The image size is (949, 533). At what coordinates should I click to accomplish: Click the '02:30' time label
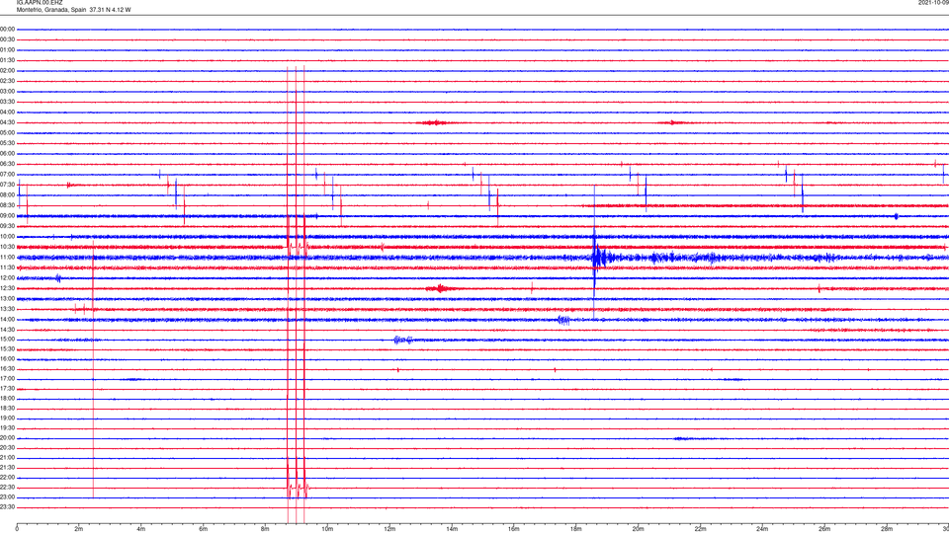point(8,81)
